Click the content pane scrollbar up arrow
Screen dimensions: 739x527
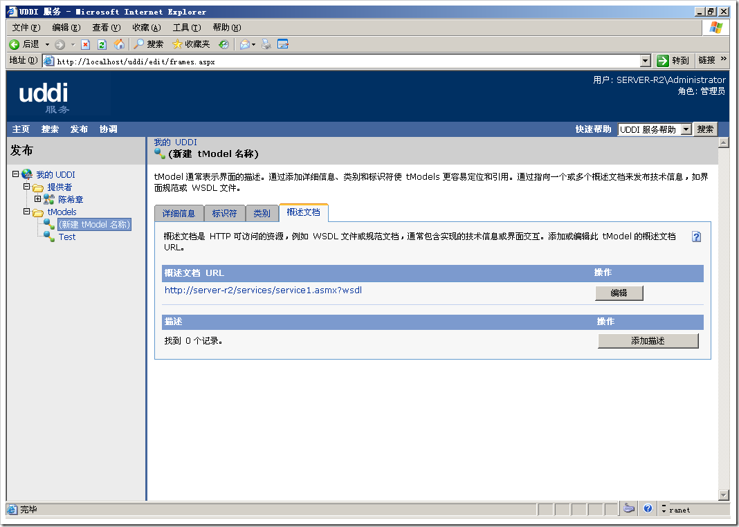[724, 142]
